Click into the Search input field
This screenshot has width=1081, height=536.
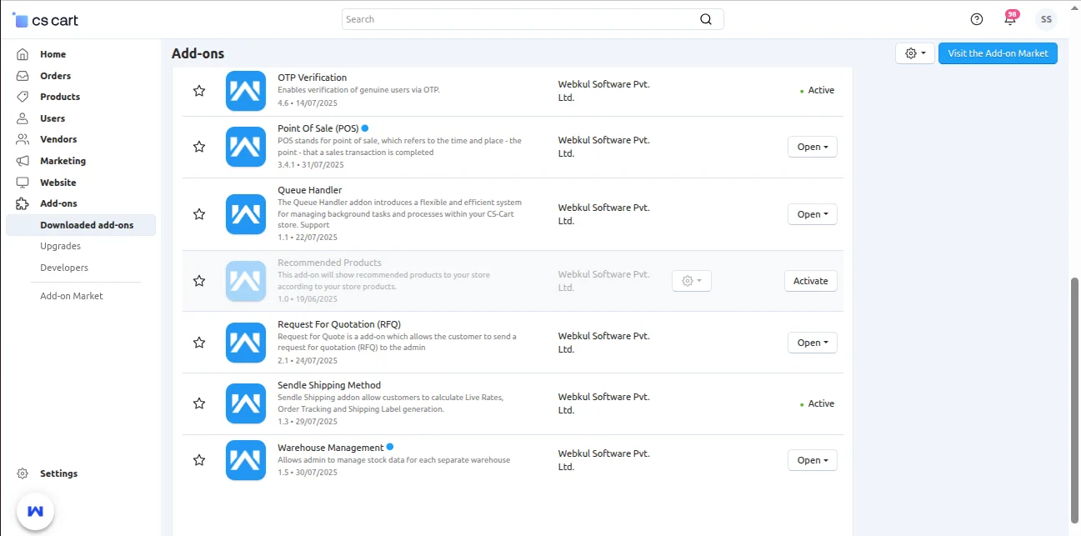pos(517,19)
